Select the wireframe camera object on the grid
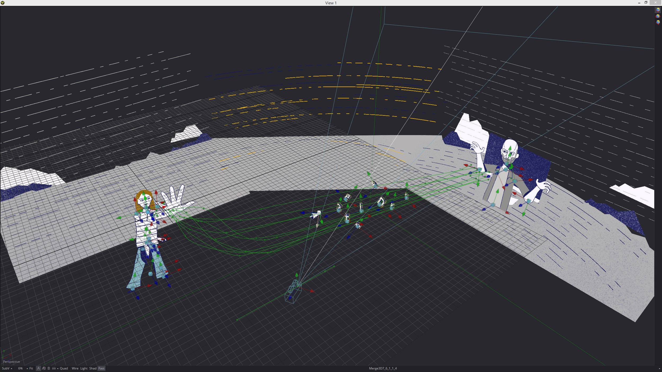Image resolution: width=662 pixels, height=372 pixels. tap(293, 292)
